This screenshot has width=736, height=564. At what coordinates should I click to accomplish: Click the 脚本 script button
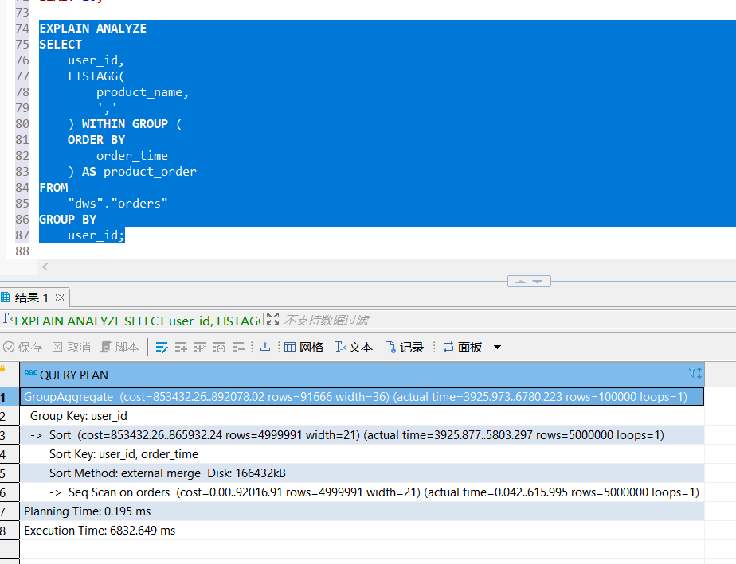[x=119, y=347]
